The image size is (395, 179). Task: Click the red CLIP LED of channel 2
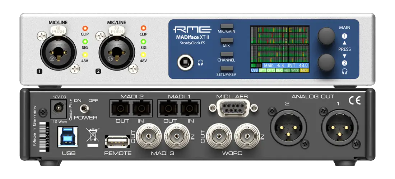[x=143, y=28]
